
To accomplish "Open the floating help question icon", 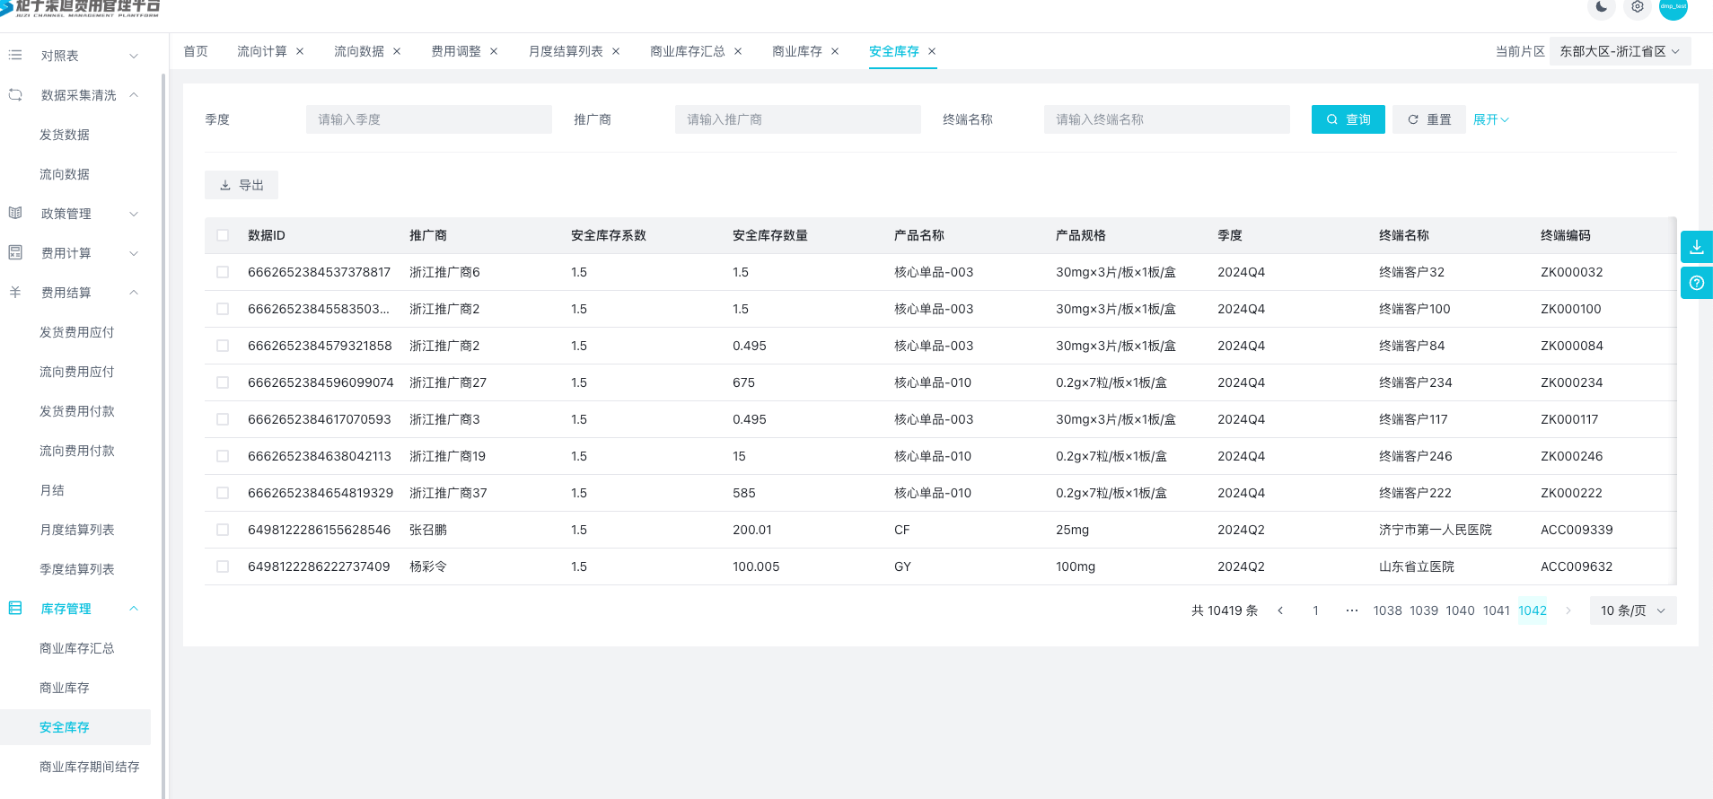I will [1696, 283].
